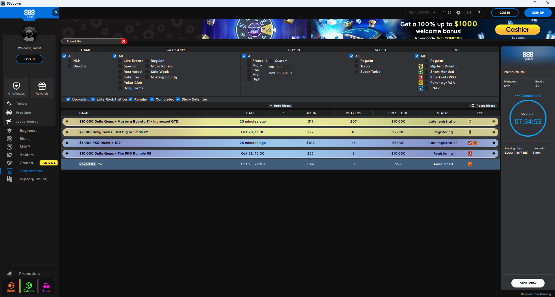555x297 pixels.
Task: Open the REAL MONEY dropdown
Action: pyautogui.click(x=422, y=12)
